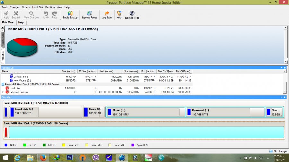This screenshot has height=162, width=289.
Task: Collapse Hard Disk 1 tree node
Action: pos(3,84)
